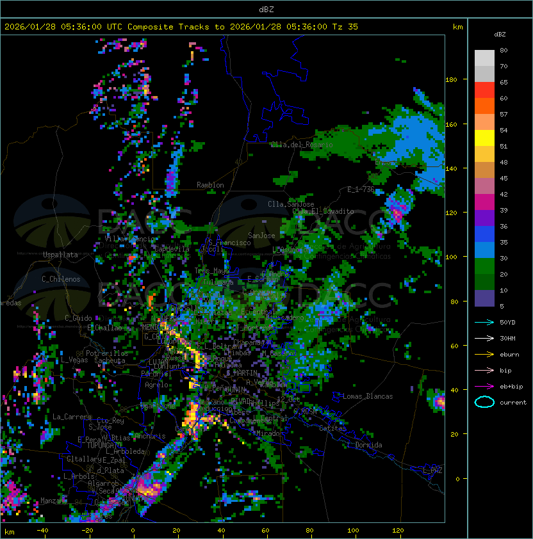Click the 'Agrelo' place label

point(156,385)
